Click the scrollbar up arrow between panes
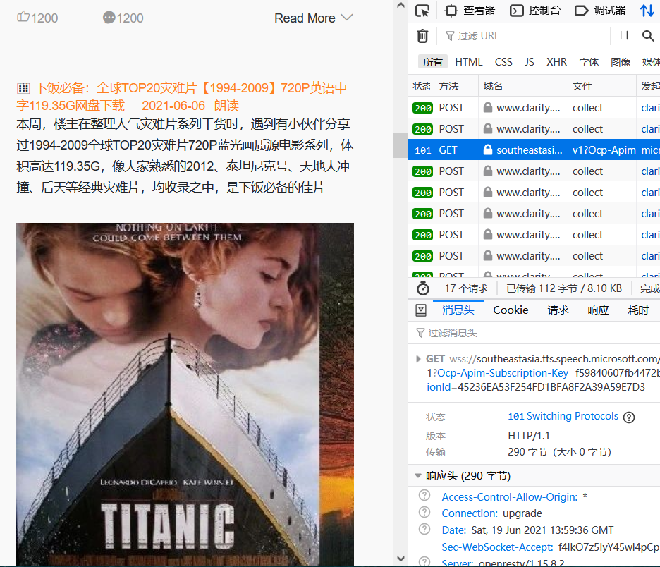Image resolution: width=660 pixels, height=567 pixels. click(x=401, y=5)
